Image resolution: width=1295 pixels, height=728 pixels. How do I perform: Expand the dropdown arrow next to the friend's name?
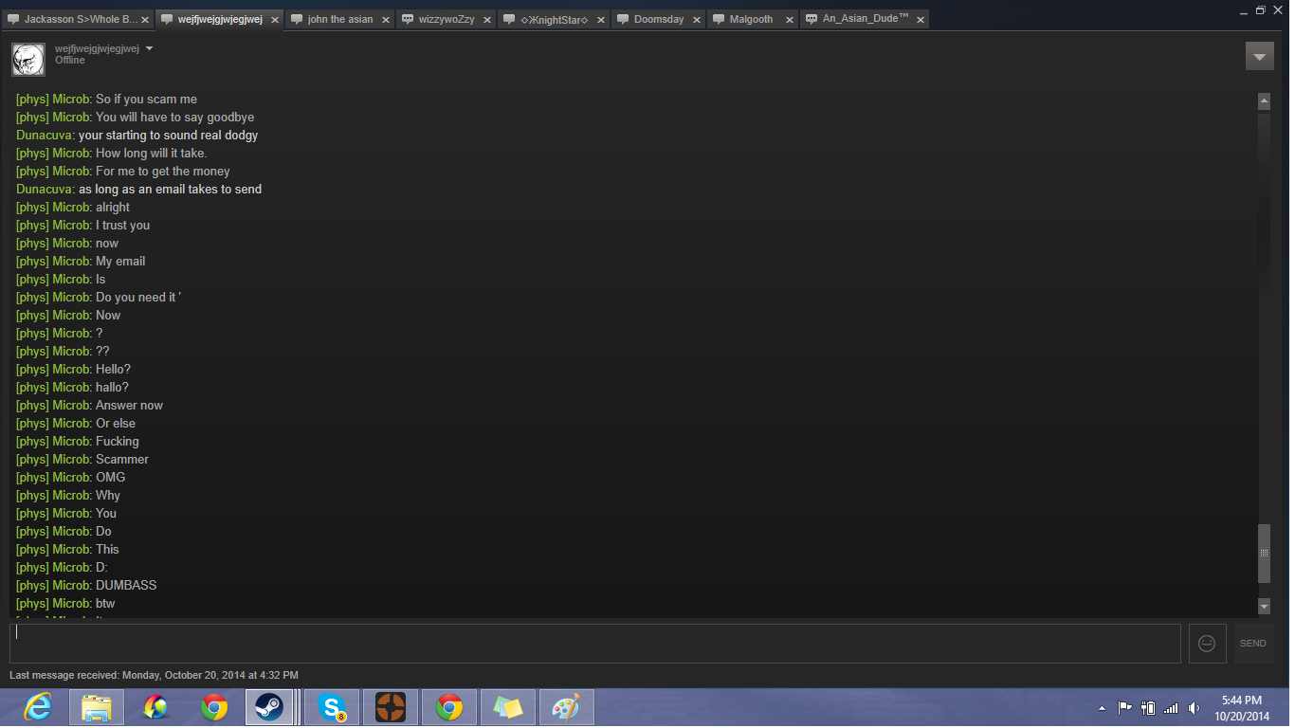pyautogui.click(x=149, y=48)
